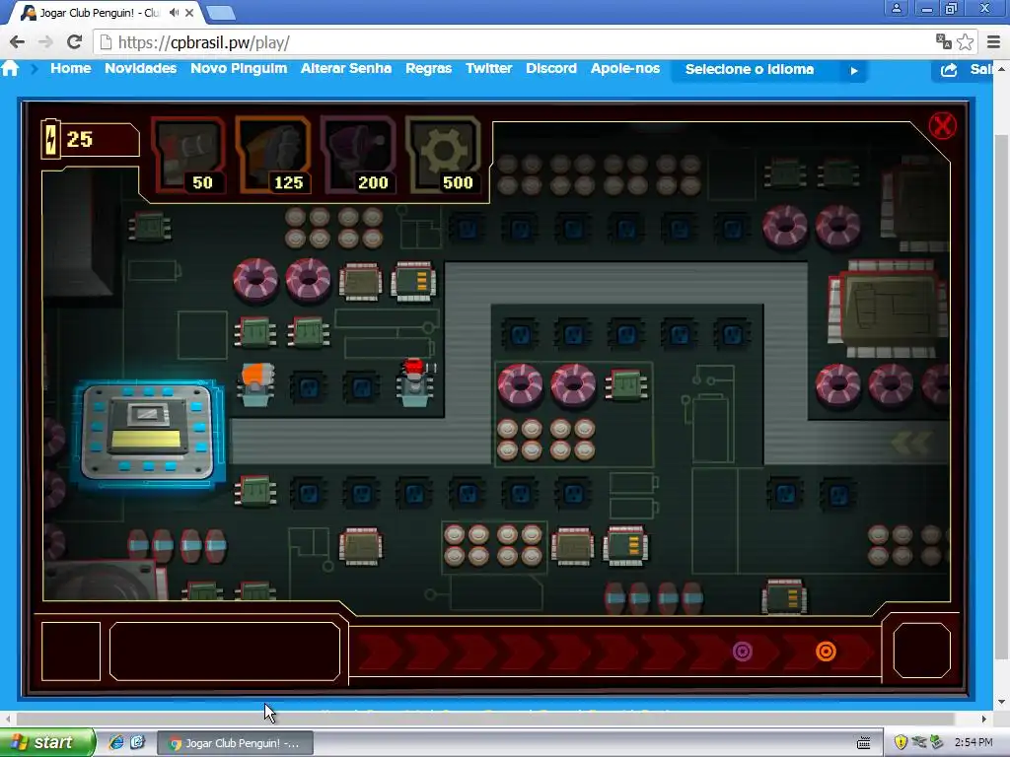Click the security shield tray icon
Viewport: 1010px width, 757px height.
tap(901, 743)
